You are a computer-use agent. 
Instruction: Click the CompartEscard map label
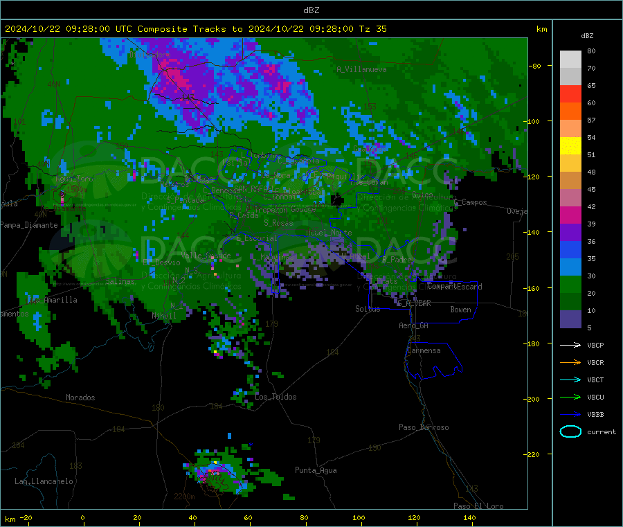pyautogui.click(x=455, y=287)
